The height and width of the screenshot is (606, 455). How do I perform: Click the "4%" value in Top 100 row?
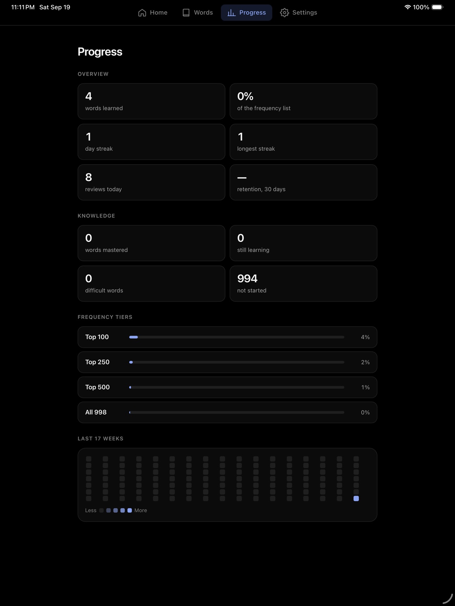365,337
